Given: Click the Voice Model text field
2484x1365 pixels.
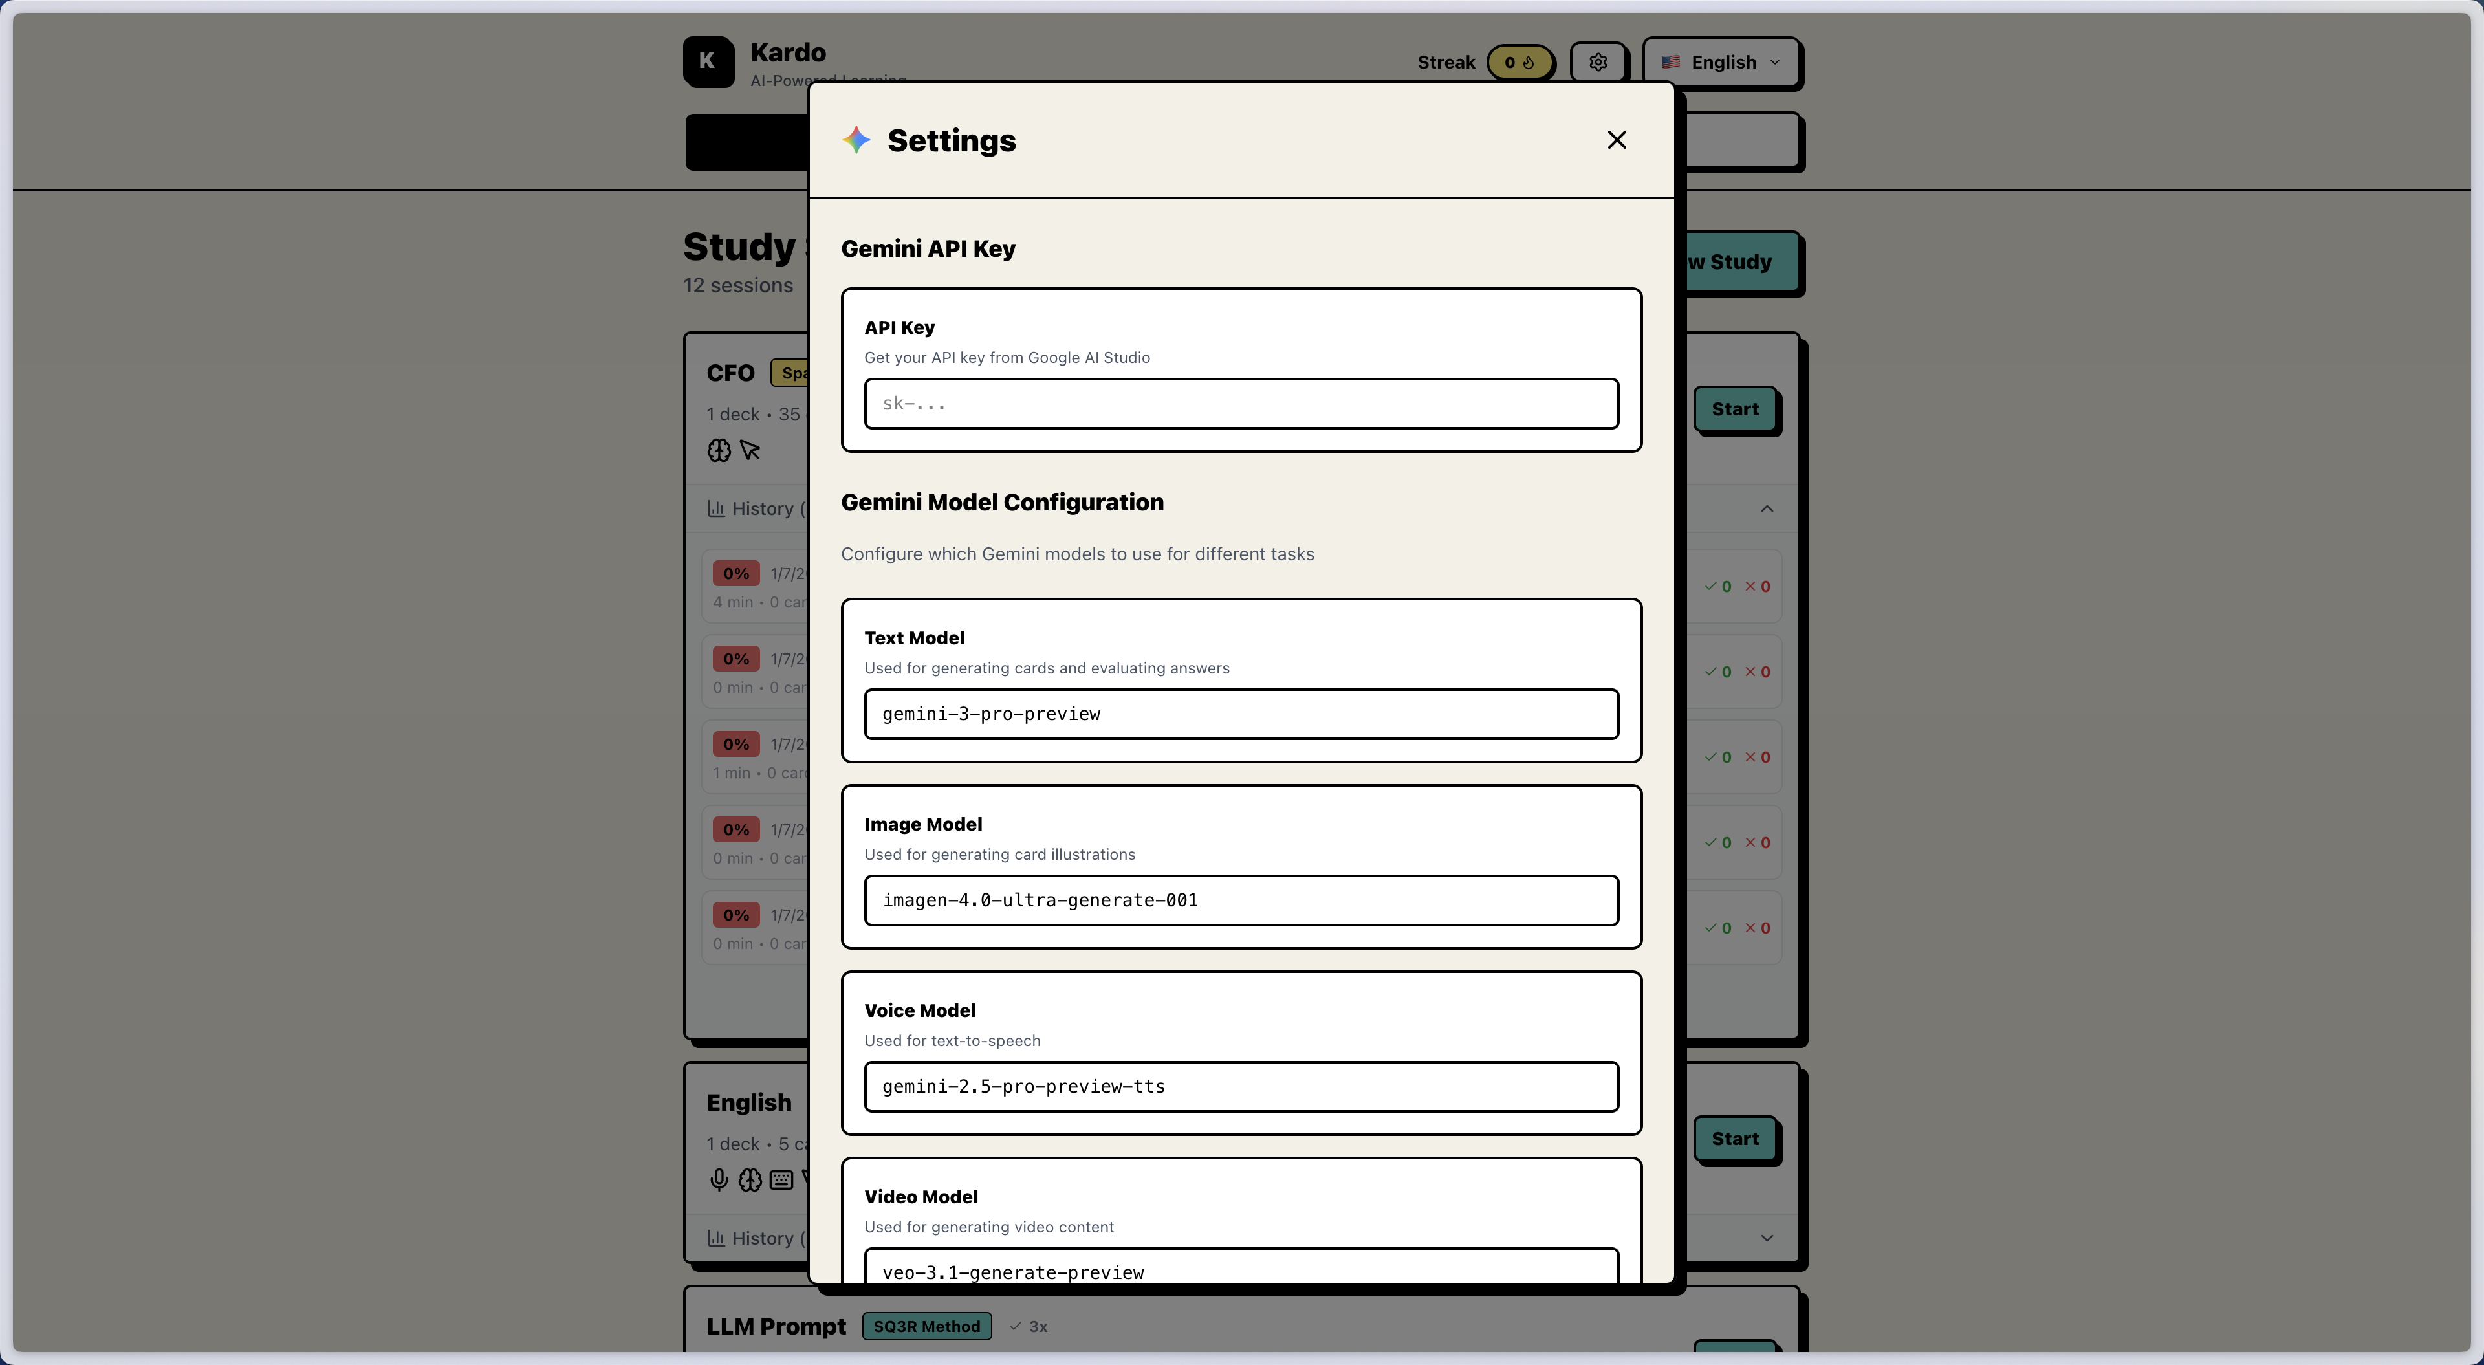Looking at the screenshot, I should click(x=1240, y=1086).
